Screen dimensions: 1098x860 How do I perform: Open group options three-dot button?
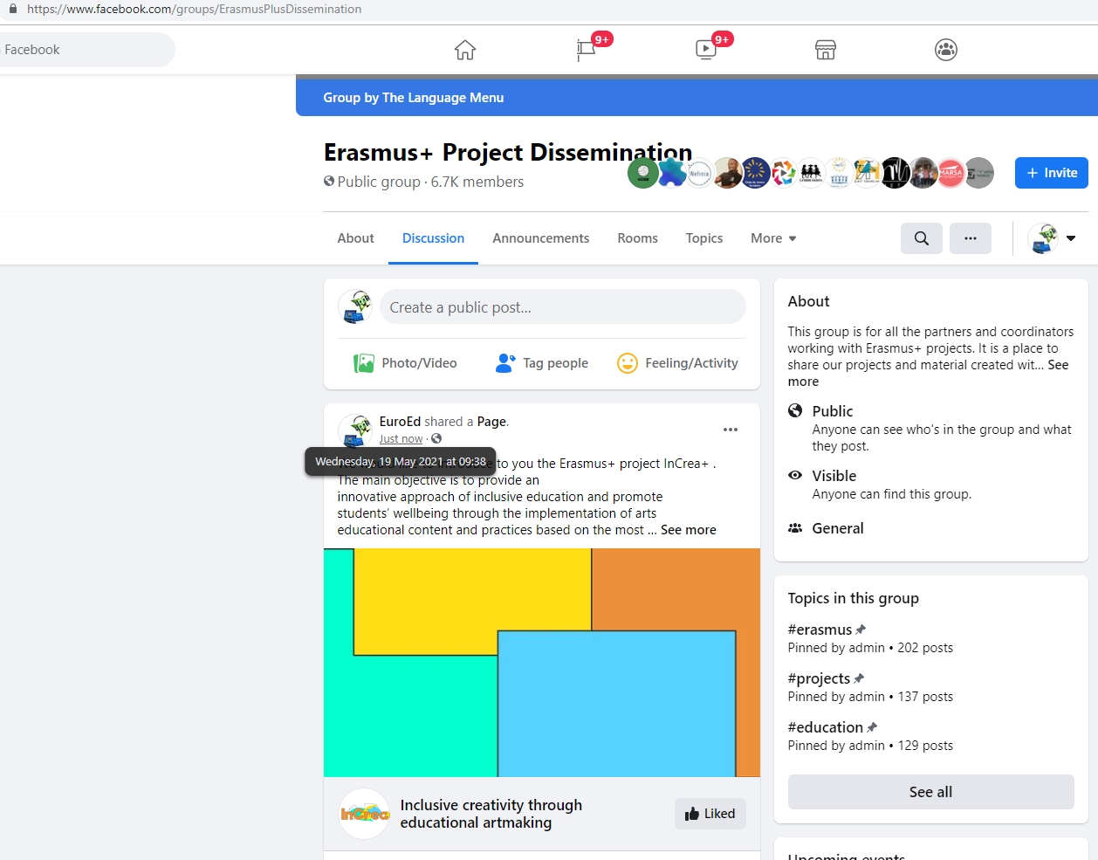(971, 238)
